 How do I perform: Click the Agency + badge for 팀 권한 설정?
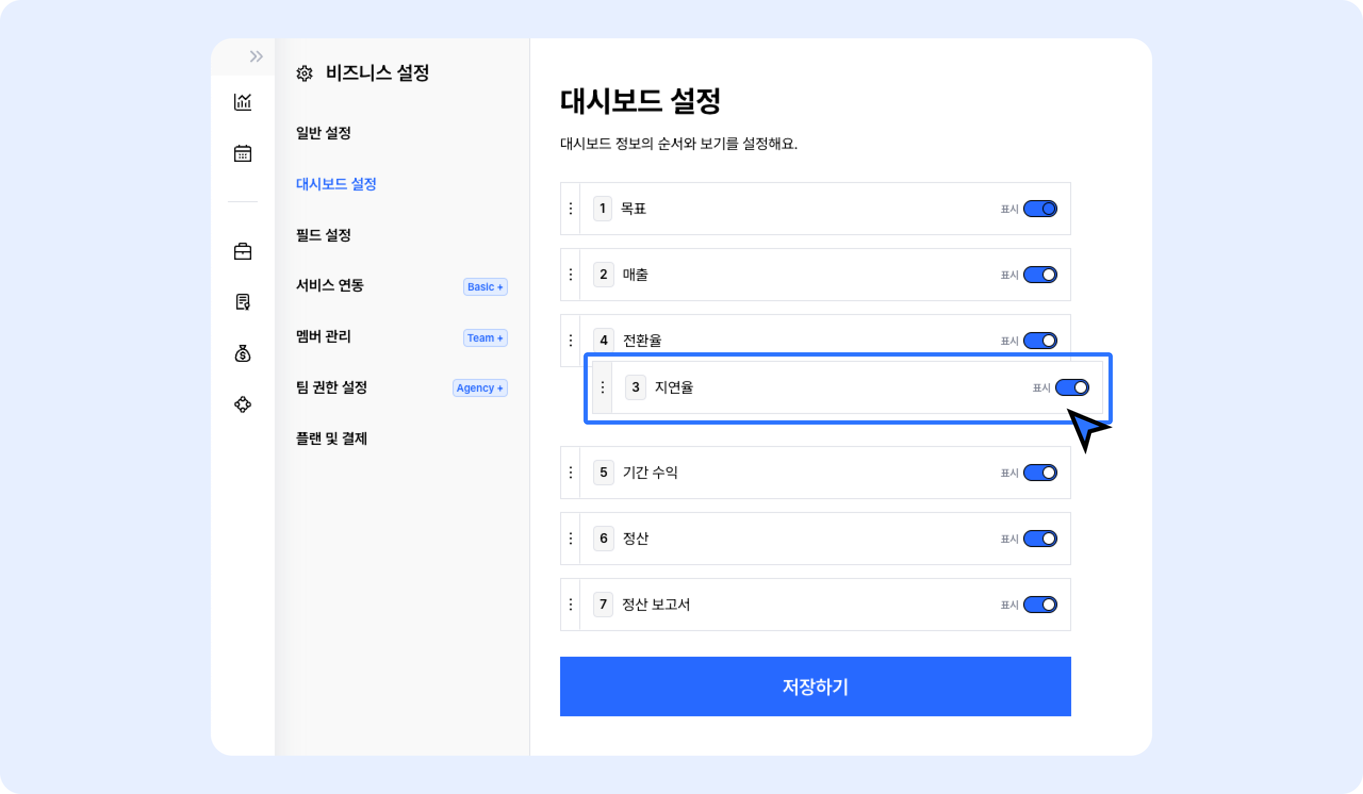pos(480,388)
